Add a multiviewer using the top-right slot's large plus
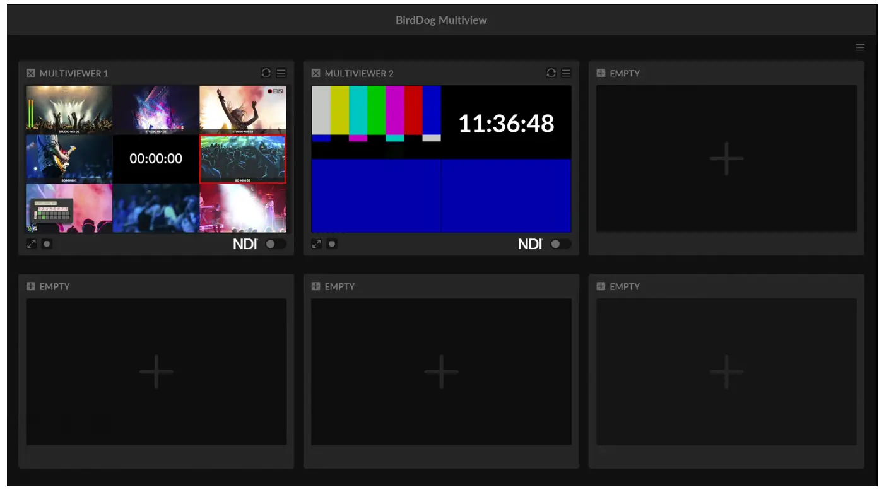This screenshot has width=884, height=490. 726,158
